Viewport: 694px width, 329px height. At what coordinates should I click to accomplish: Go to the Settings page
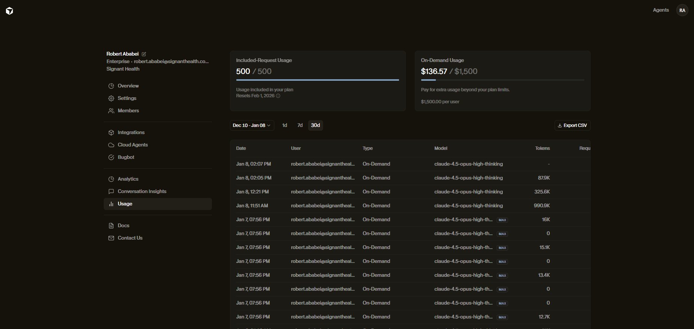tap(127, 98)
